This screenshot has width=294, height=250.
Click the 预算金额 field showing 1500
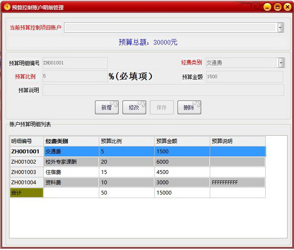(x=245, y=76)
